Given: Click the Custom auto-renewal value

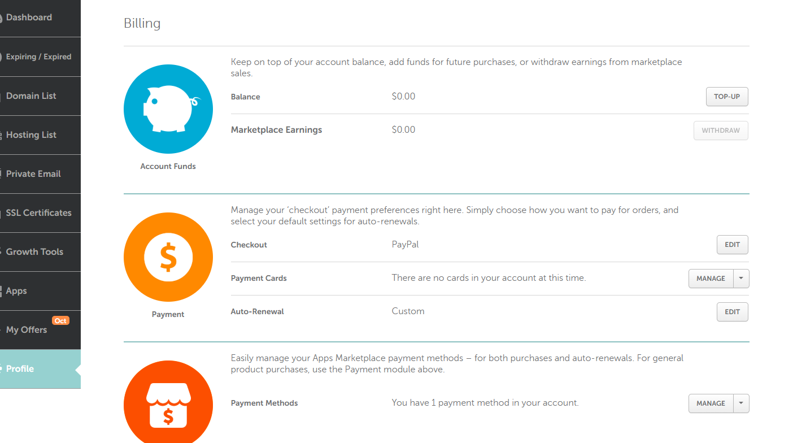Looking at the screenshot, I should coord(408,311).
